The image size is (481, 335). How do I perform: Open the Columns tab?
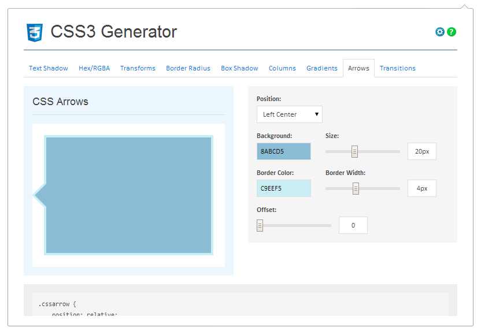coord(282,68)
